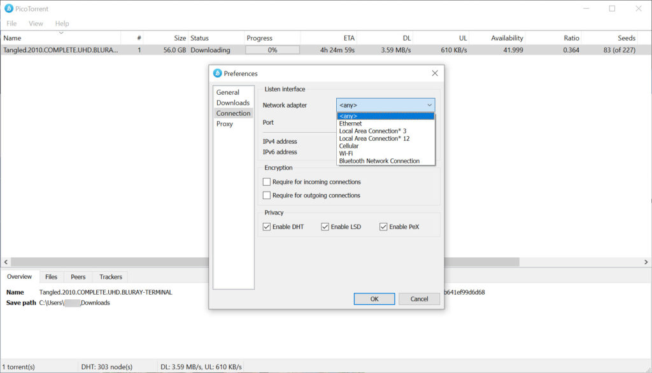Click the 4h 24m 59s ETA cell

337,50
